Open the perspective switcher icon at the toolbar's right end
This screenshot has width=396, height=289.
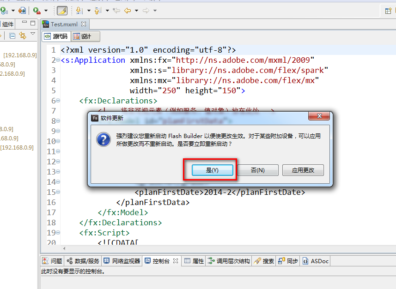click(388, 11)
